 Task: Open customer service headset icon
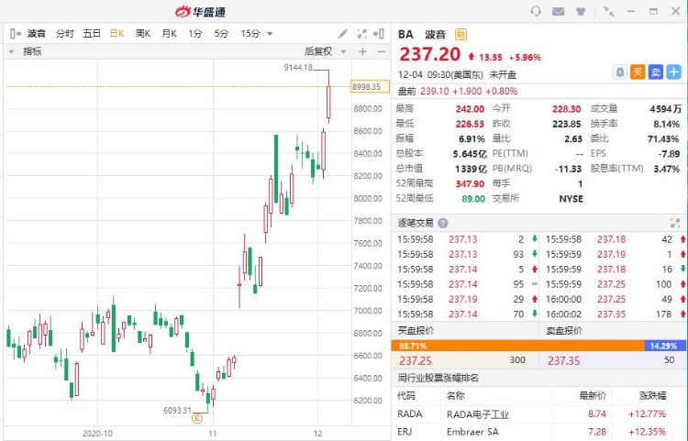point(536,11)
